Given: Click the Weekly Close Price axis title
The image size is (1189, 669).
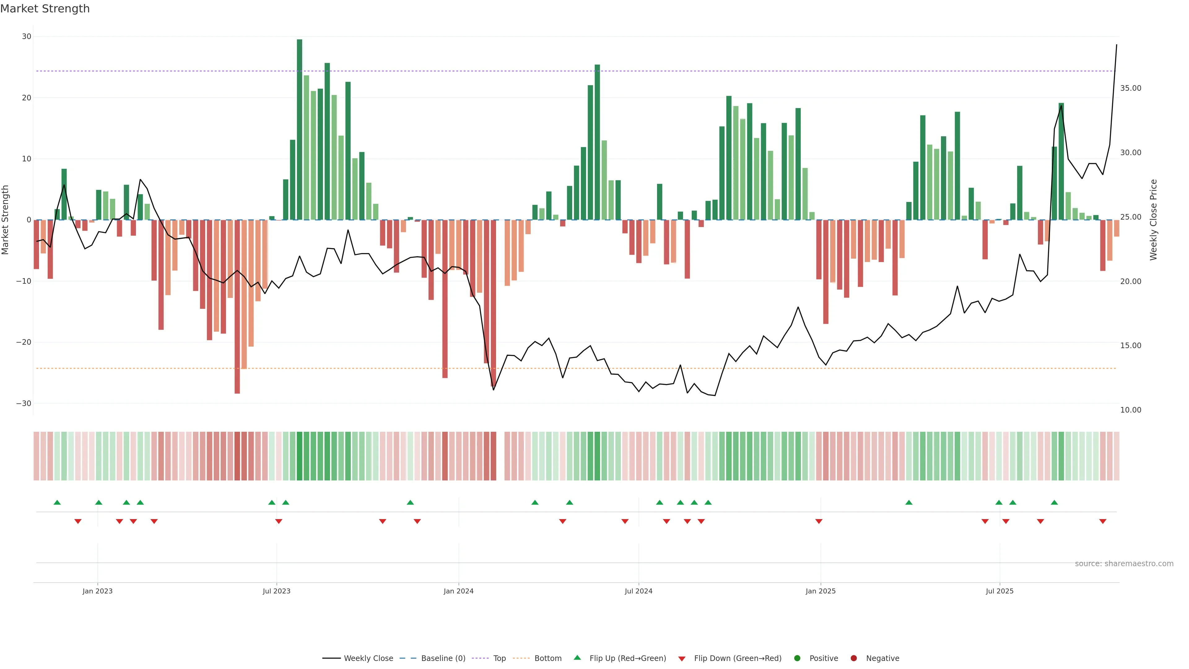Looking at the screenshot, I should pyautogui.click(x=1153, y=220).
